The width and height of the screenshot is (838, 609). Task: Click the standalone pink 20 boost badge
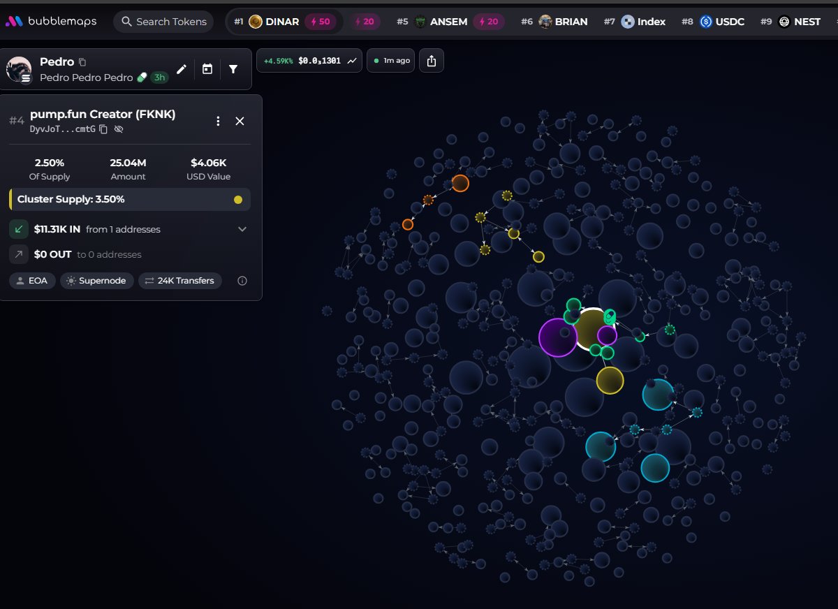(x=365, y=22)
